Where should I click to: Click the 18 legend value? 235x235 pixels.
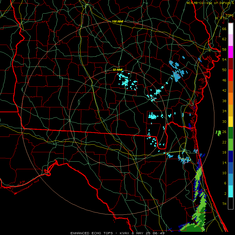click(224, 152)
